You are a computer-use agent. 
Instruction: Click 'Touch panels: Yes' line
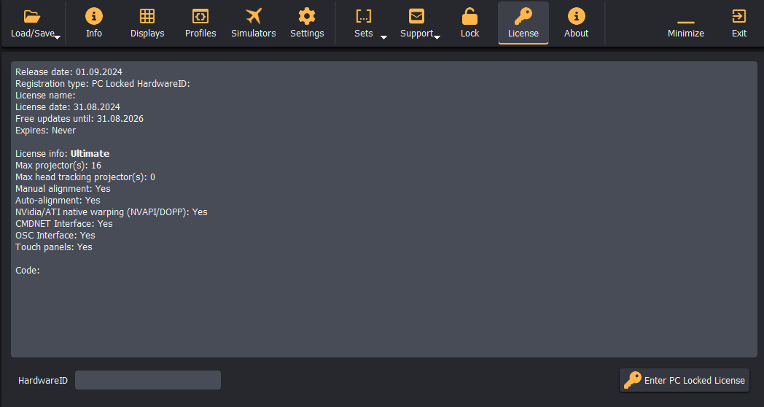pyautogui.click(x=54, y=247)
